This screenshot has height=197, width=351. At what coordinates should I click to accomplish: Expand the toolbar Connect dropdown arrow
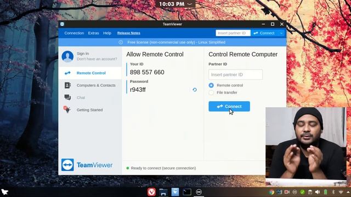click(x=281, y=33)
